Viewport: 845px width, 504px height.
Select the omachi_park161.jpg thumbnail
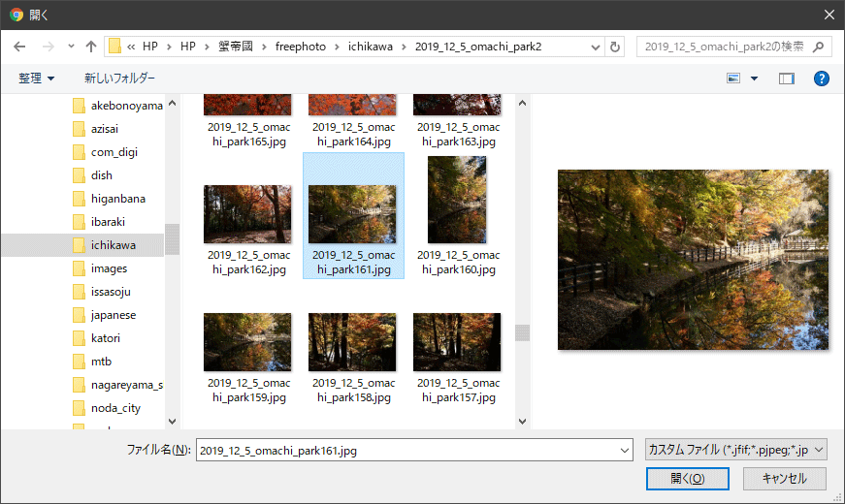[x=353, y=216]
